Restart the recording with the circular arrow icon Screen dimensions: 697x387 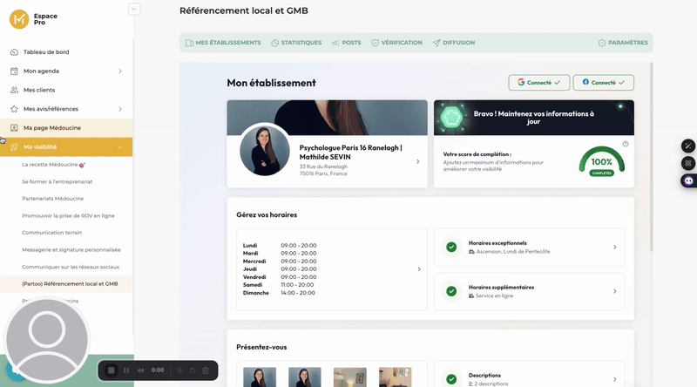(x=192, y=370)
